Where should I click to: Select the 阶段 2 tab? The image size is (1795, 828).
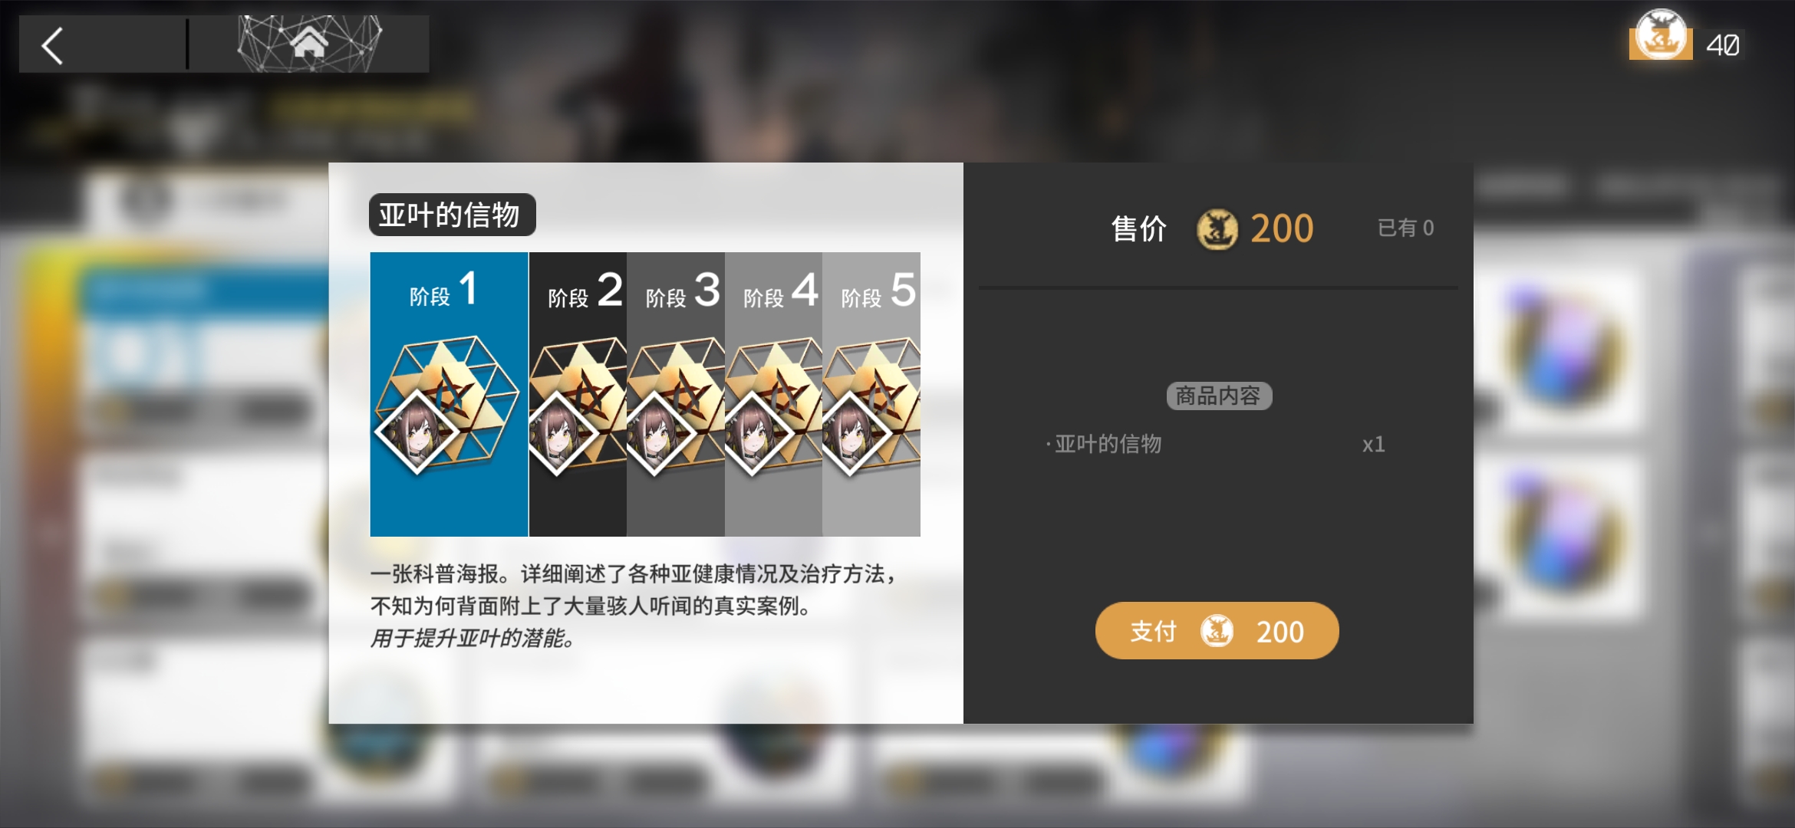(578, 394)
